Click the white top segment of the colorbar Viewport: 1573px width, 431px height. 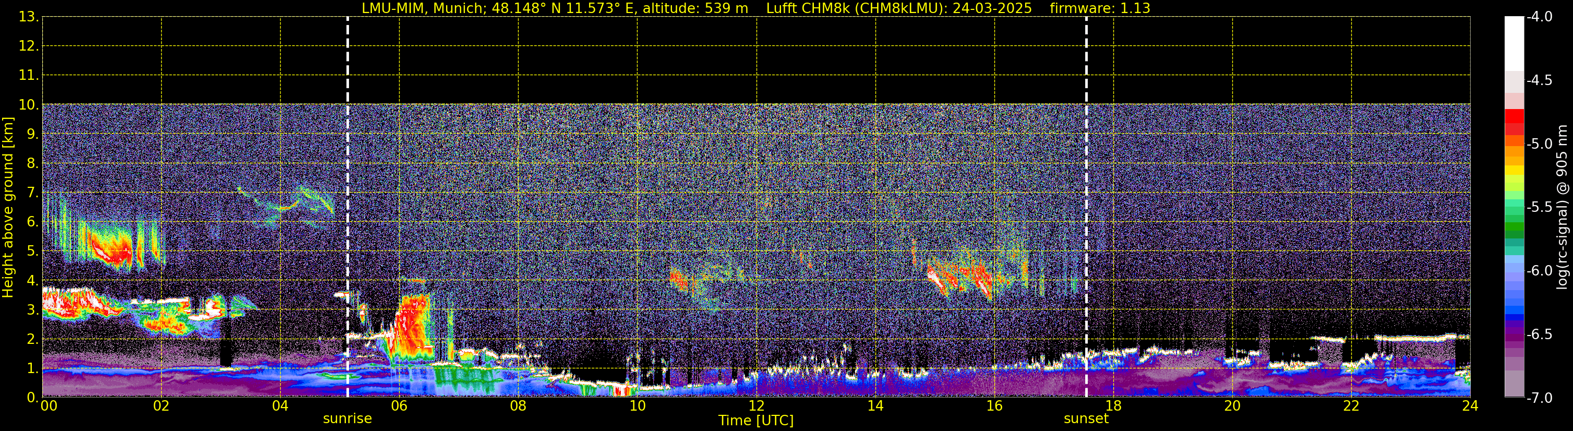pos(1514,43)
